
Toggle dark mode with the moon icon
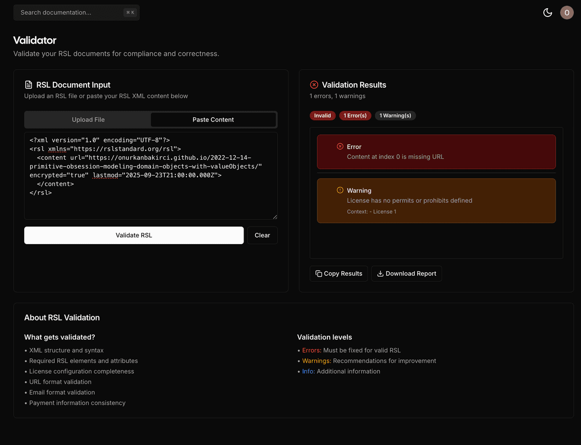coord(548,13)
